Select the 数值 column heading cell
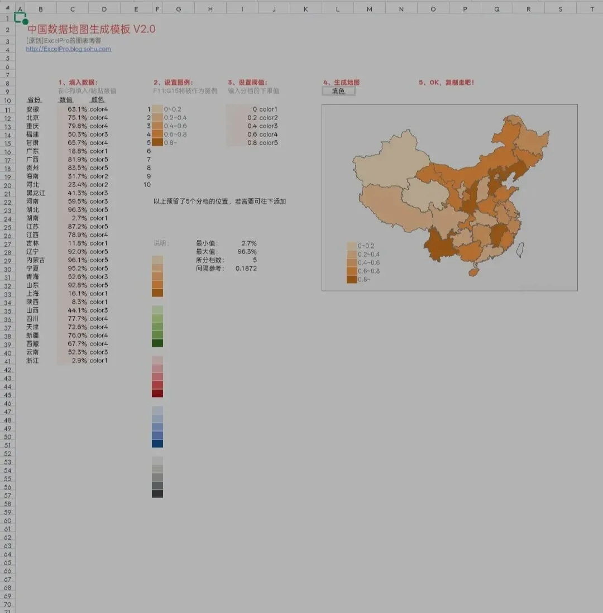This screenshot has height=613, width=603. (66, 100)
